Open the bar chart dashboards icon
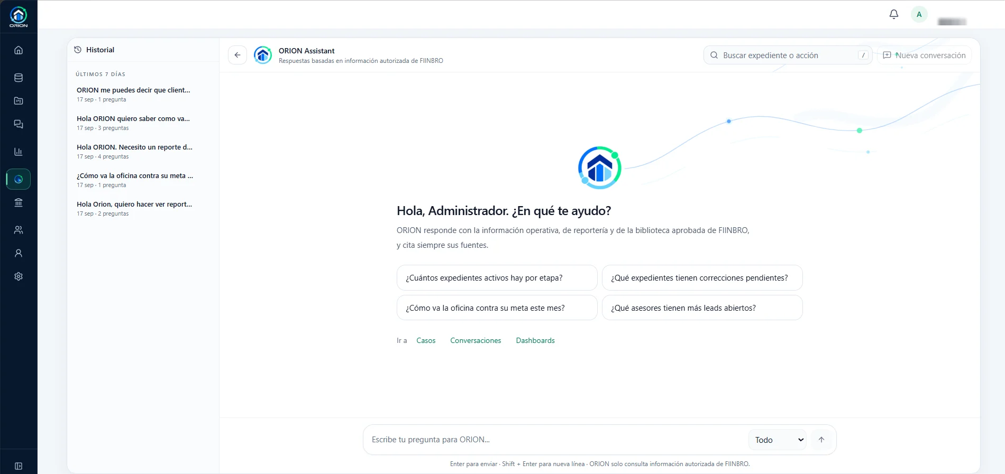Viewport: 1005px width, 474px height. [19, 152]
